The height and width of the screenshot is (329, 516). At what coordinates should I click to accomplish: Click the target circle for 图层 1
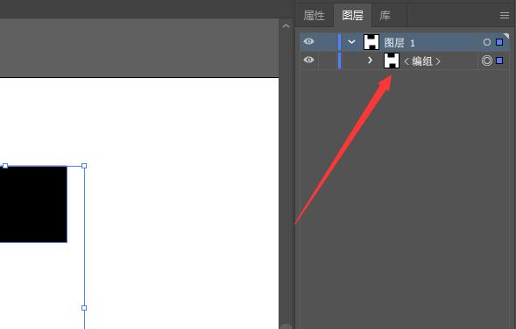point(487,42)
